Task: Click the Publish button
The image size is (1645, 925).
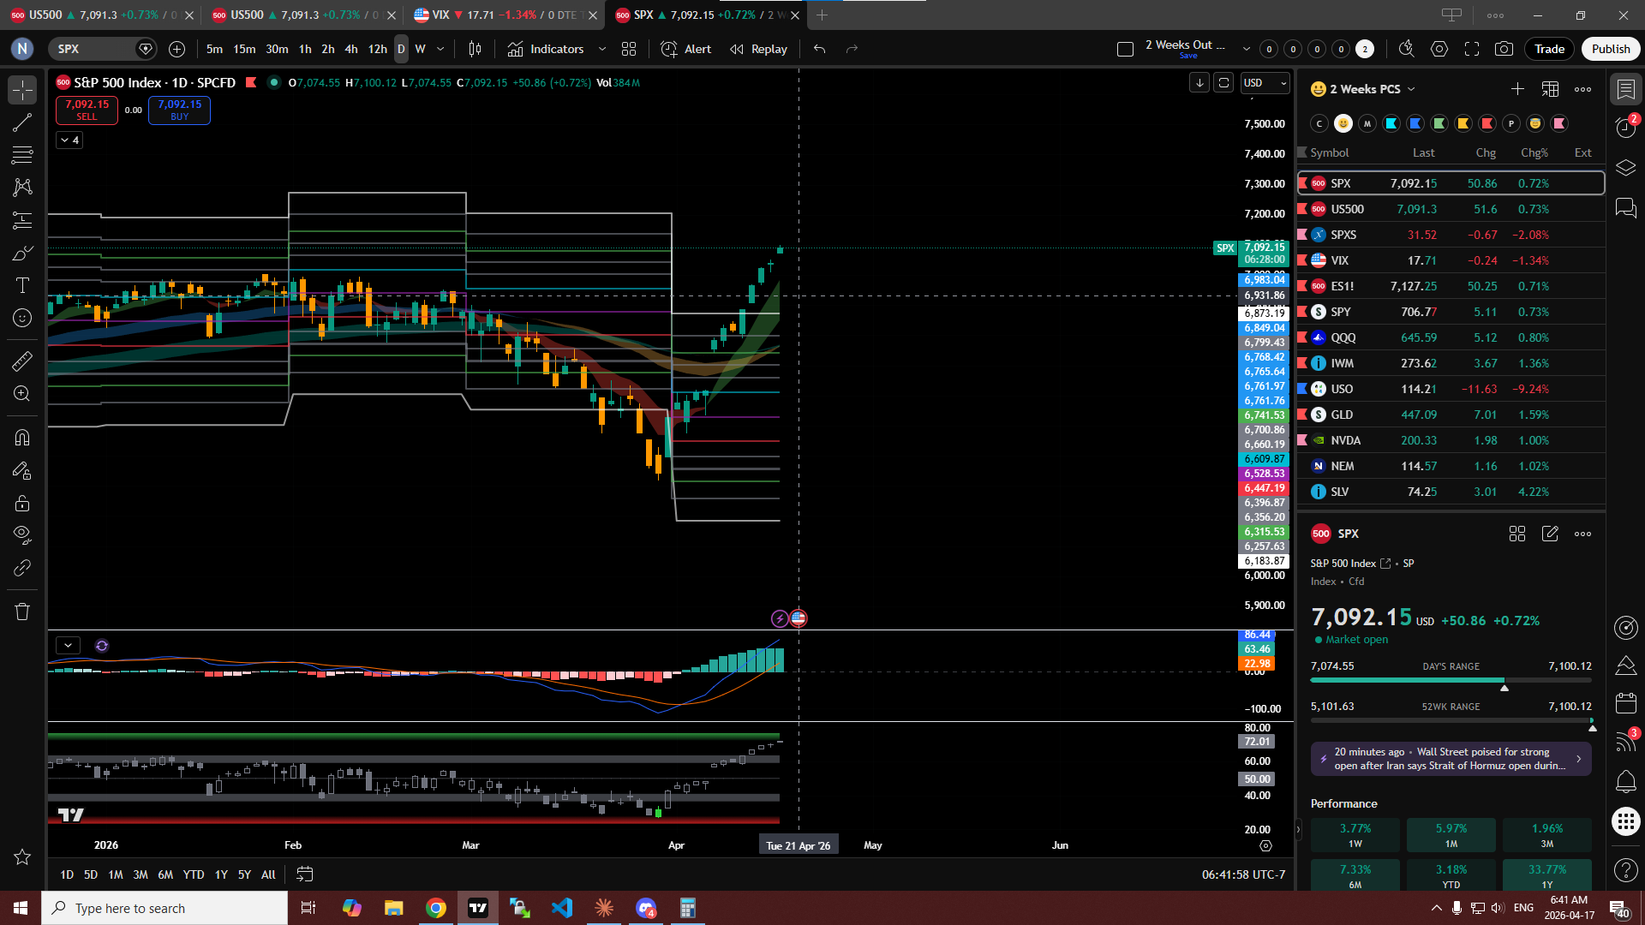Action: tap(1611, 49)
